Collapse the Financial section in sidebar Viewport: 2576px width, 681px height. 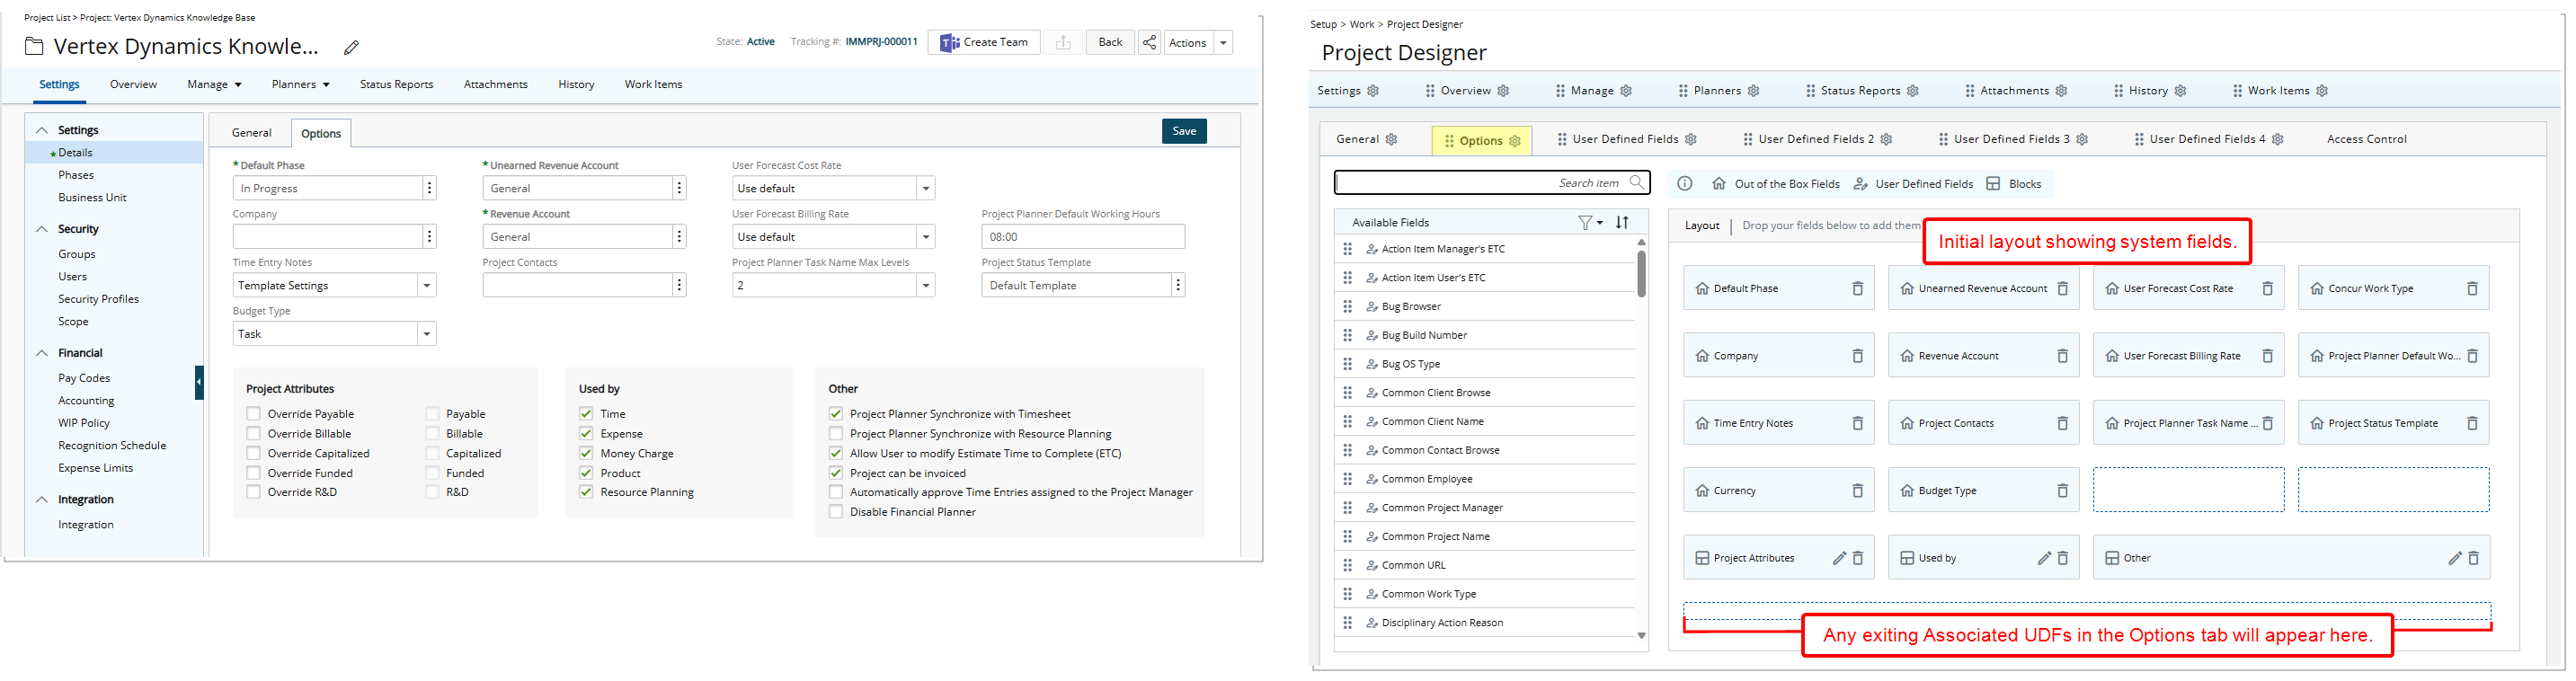click(42, 353)
